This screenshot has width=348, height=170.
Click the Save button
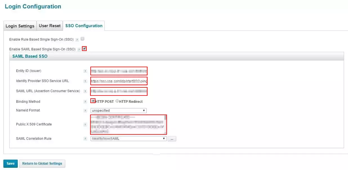tap(10, 164)
